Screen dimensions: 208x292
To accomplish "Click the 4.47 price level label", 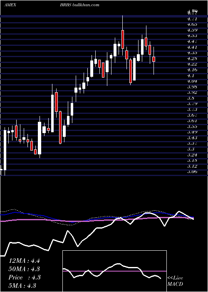I will 192,41.
